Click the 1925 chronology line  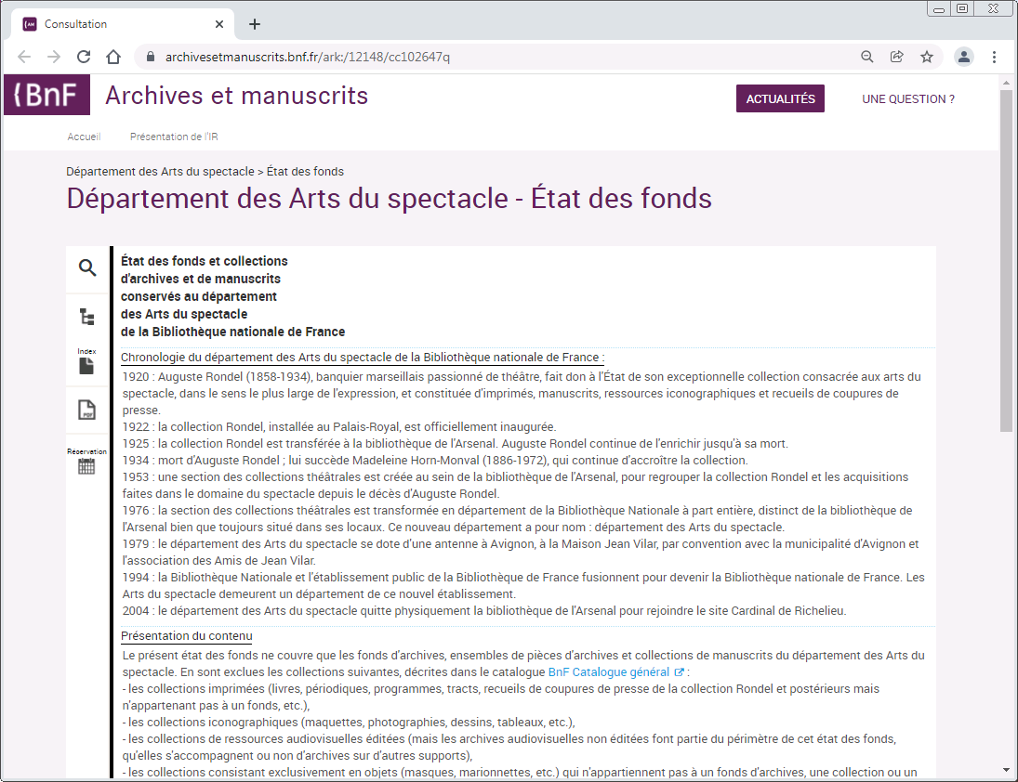[456, 444]
